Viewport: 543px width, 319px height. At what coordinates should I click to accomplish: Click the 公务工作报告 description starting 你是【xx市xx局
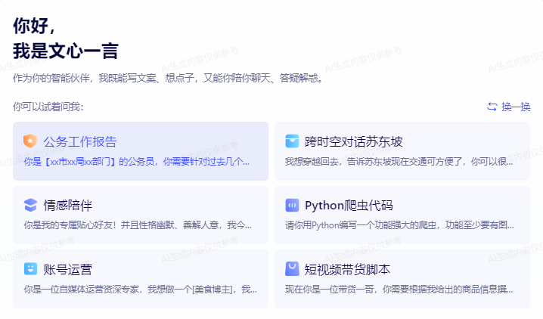click(137, 161)
